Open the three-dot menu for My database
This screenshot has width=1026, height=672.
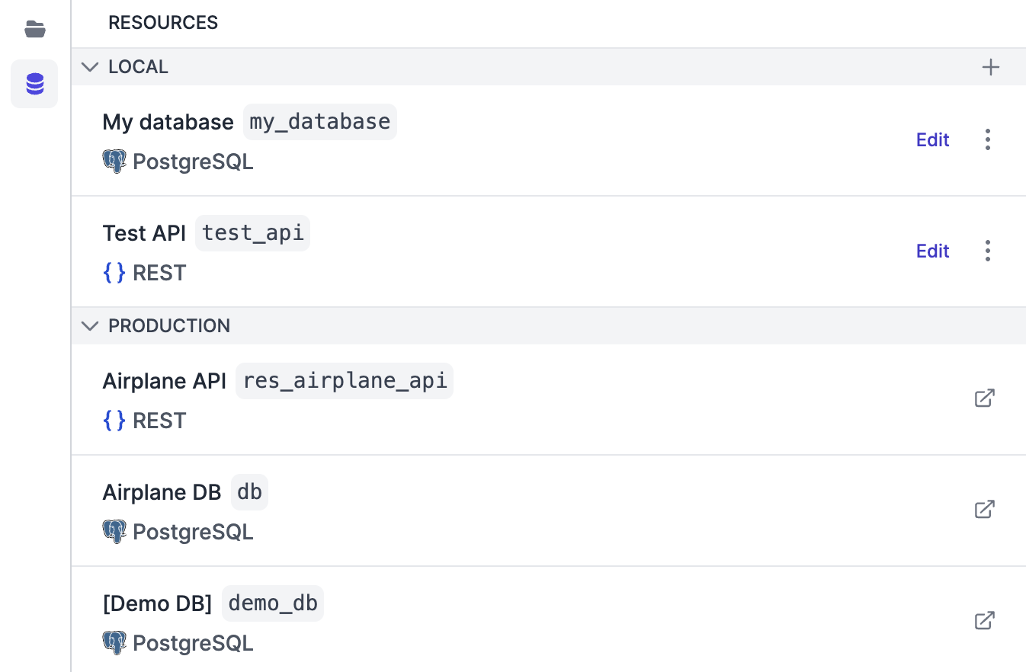[x=987, y=139]
